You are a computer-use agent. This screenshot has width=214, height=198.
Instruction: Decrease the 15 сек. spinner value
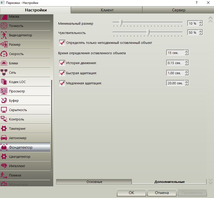186,54
